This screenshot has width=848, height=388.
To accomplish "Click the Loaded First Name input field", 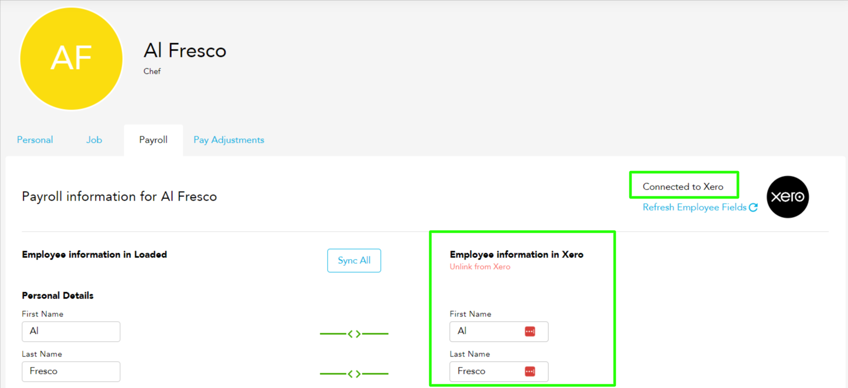I will click(71, 332).
